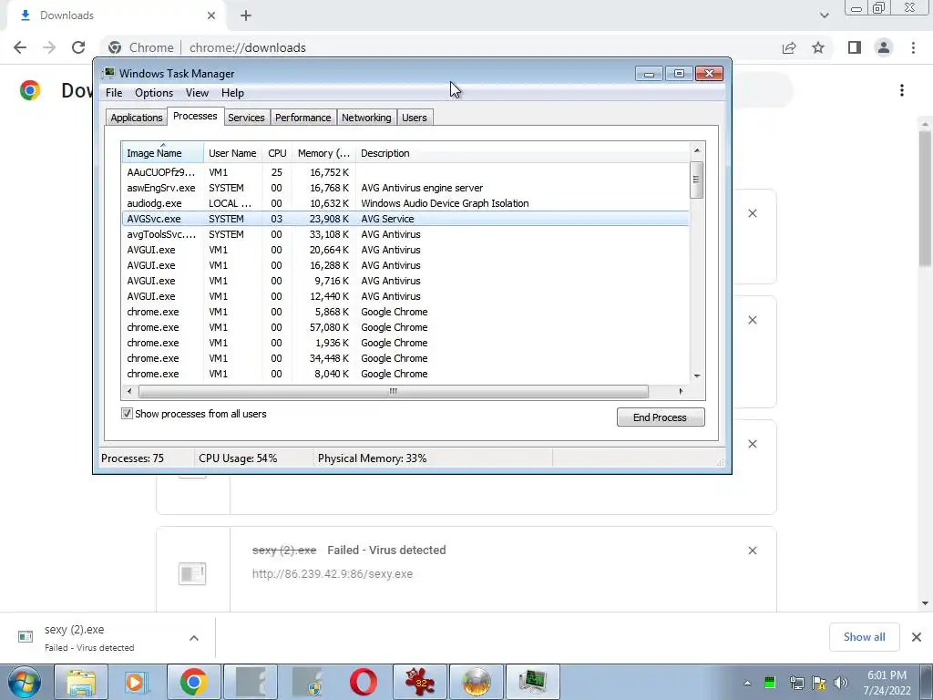Click process list scroll down arrow
Screen dimensions: 933x700
coord(697,376)
